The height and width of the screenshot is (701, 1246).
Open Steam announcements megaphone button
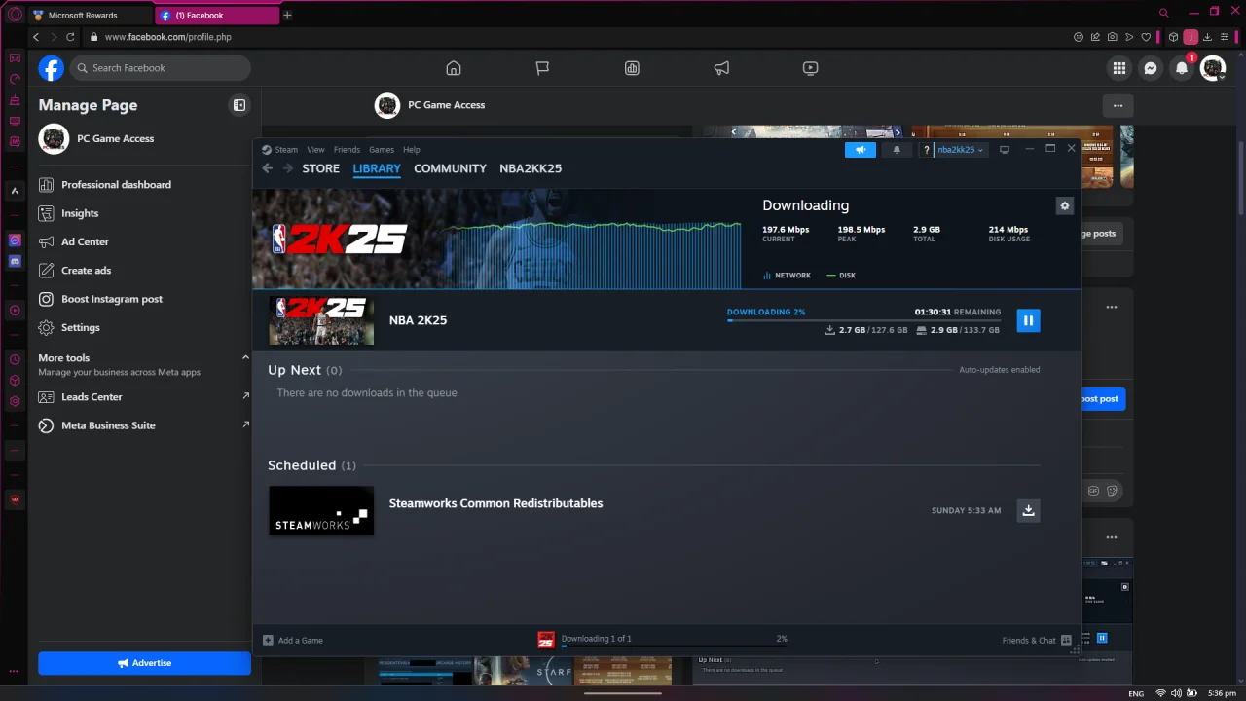tap(861, 150)
